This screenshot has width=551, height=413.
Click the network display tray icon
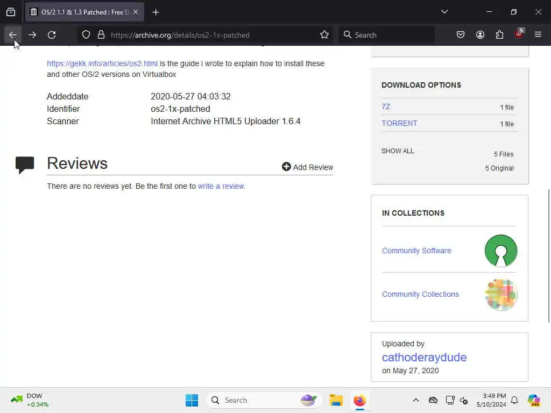450,400
